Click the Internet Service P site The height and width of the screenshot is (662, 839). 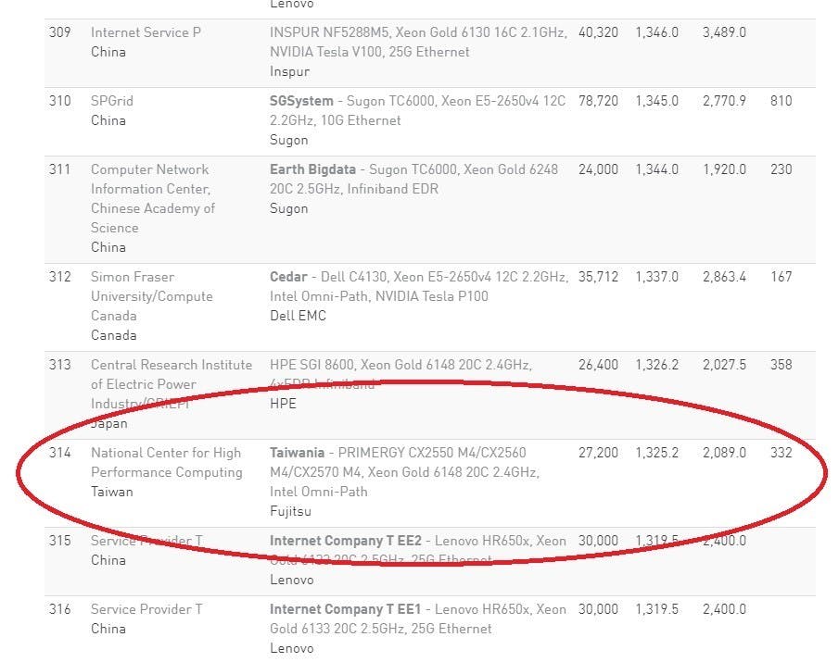146,32
